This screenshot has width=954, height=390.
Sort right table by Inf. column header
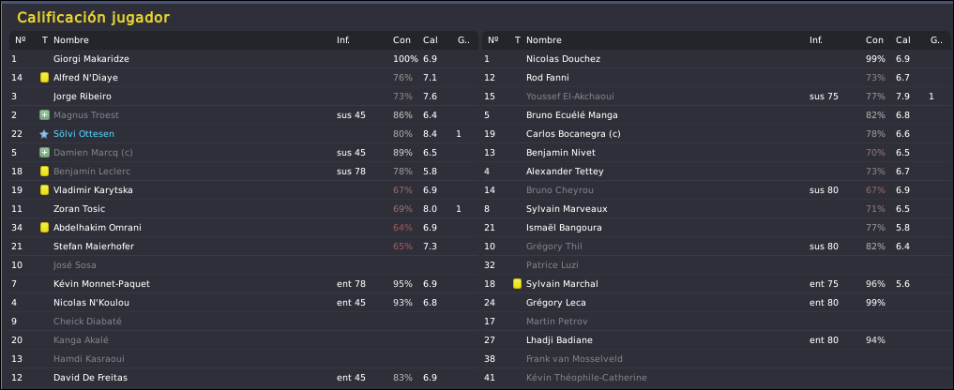pyautogui.click(x=816, y=40)
